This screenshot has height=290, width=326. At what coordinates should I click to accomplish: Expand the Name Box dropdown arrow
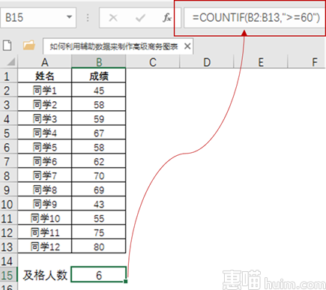69,17
